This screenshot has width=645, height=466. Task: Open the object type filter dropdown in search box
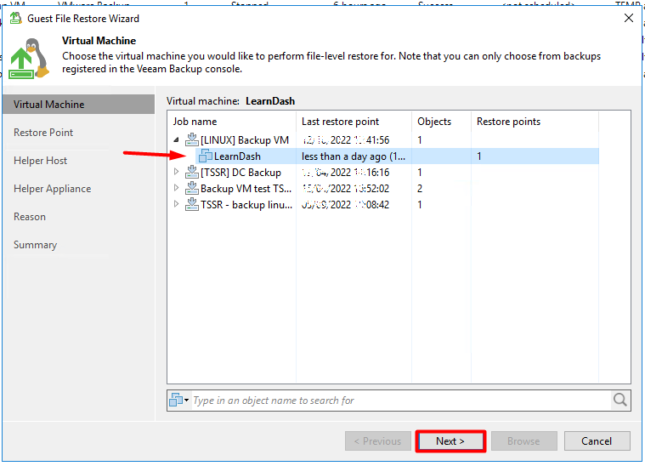(179, 401)
